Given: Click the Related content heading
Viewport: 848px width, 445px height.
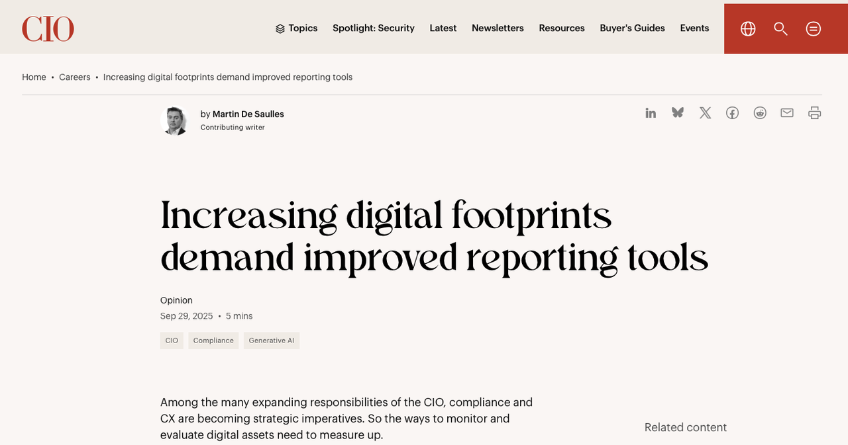Looking at the screenshot, I should tap(686, 428).
